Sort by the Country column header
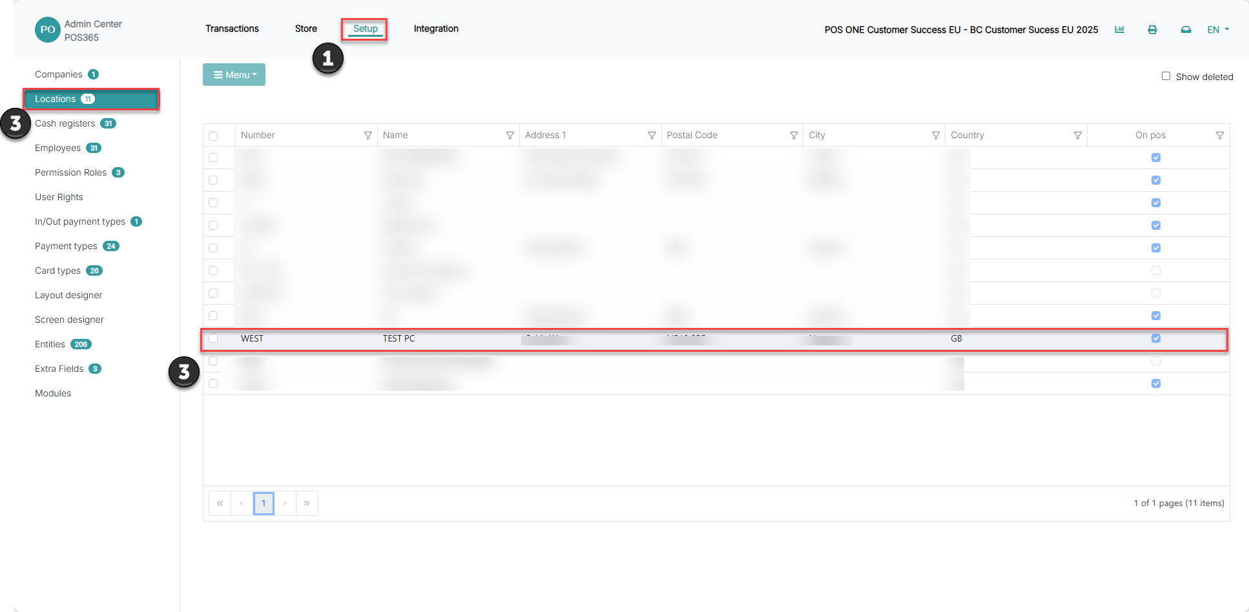The height and width of the screenshot is (612, 1249). click(967, 135)
